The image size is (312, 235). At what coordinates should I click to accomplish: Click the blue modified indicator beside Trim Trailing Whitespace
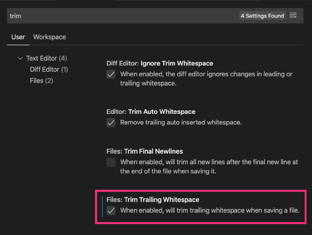(102, 206)
